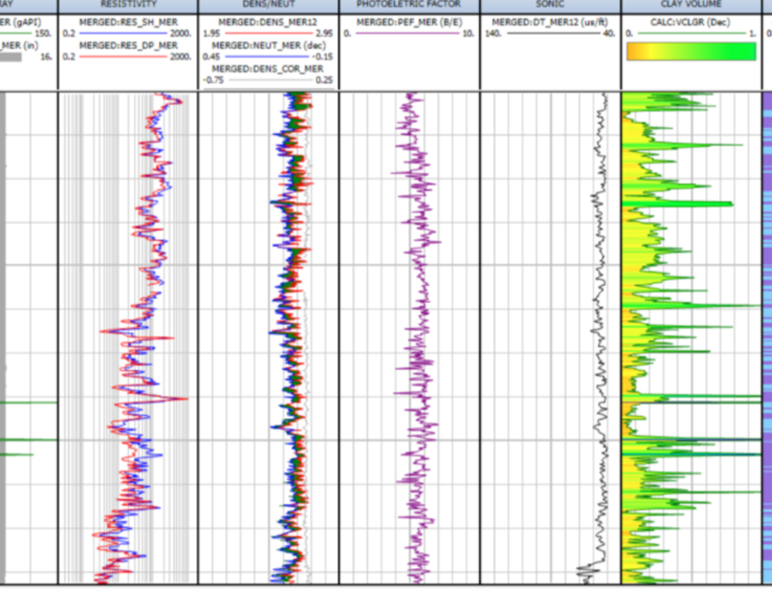The height and width of the screenshot is (591, 772).
Task: Click the purple striped track at right edge
Action: (766, 335)
